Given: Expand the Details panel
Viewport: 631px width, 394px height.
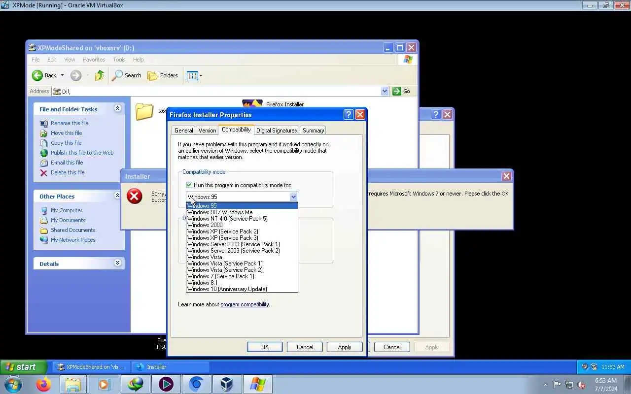Looking at the screenshot, I should [x=117, y=263].
